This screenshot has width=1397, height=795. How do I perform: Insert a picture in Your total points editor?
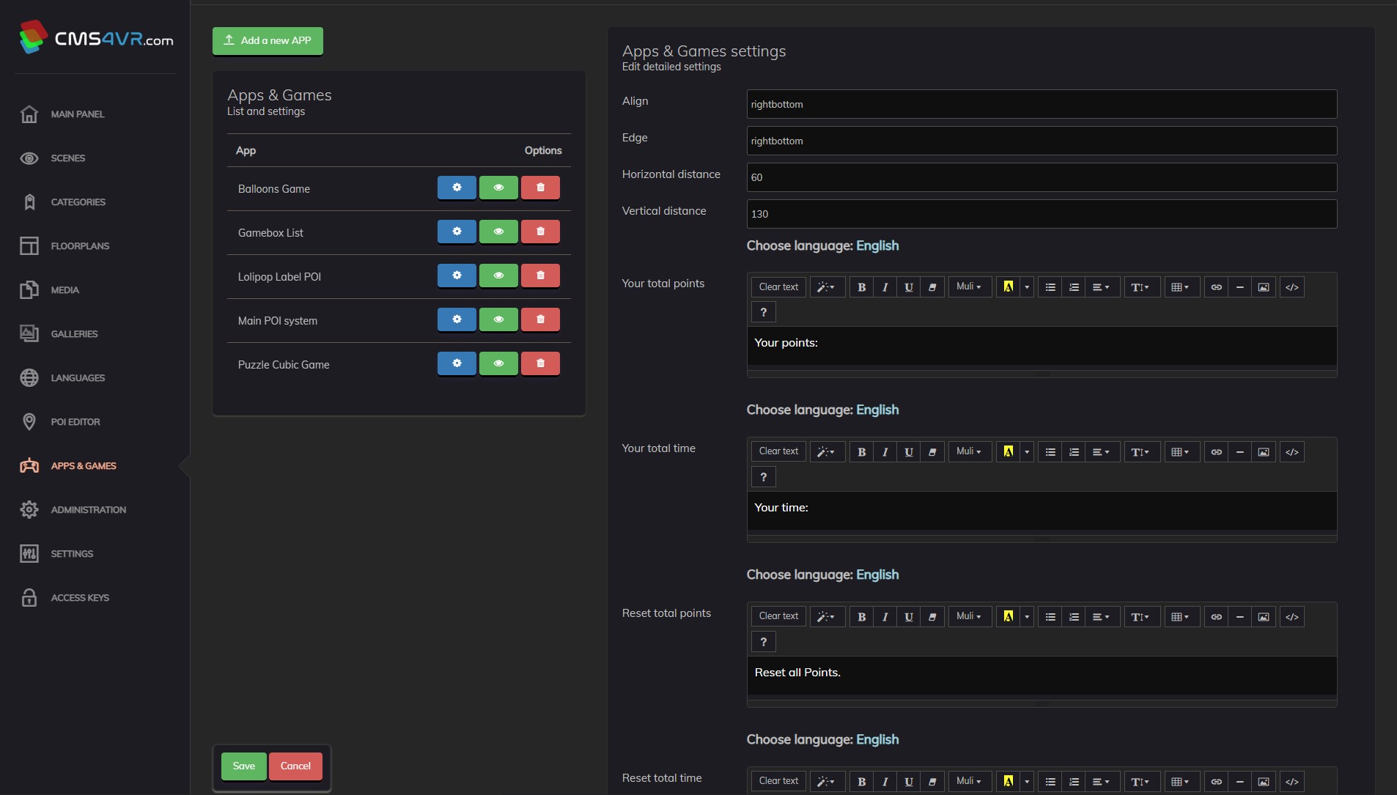coord(1263,287)
